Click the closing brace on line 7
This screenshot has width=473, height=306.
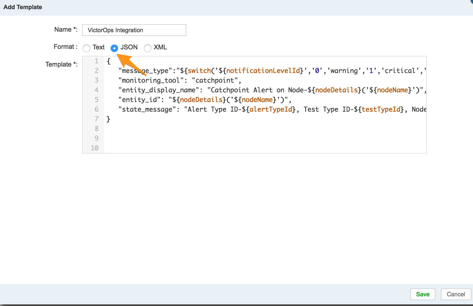tap(108, 119)
